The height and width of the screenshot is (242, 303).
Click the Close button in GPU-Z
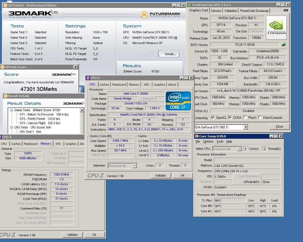click(279, 126)
